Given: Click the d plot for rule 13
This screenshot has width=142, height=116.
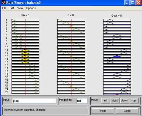Looking at the screenshot, I should tap(71, 56).
